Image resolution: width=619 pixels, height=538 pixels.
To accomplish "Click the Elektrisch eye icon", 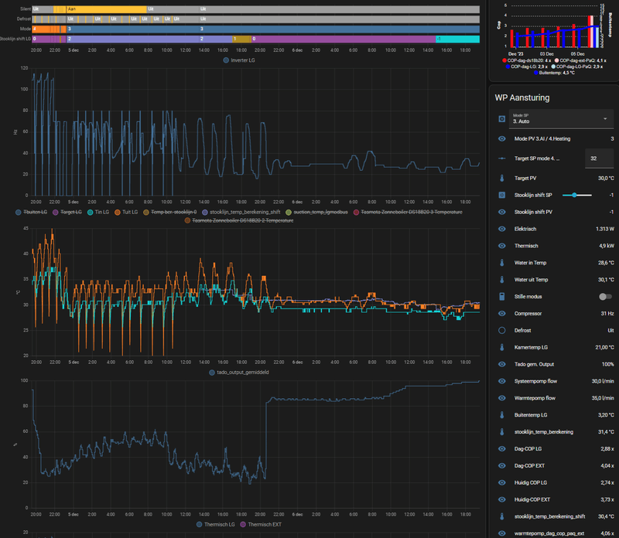I will point(501,229).
